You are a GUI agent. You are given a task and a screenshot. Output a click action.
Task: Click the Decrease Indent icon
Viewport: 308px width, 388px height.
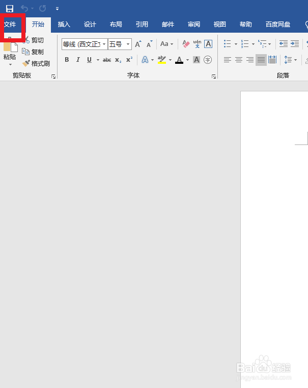point(284,44)
